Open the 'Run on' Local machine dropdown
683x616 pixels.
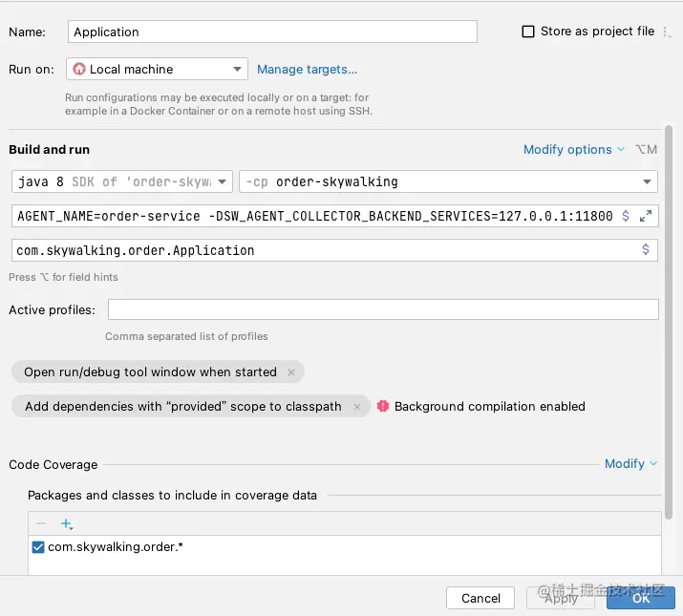coord(157,69)
